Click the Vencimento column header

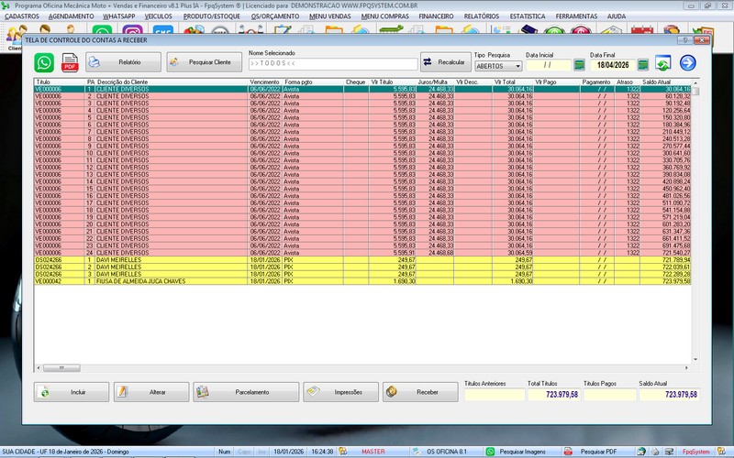pyautogui.click(x=264, y=82)
